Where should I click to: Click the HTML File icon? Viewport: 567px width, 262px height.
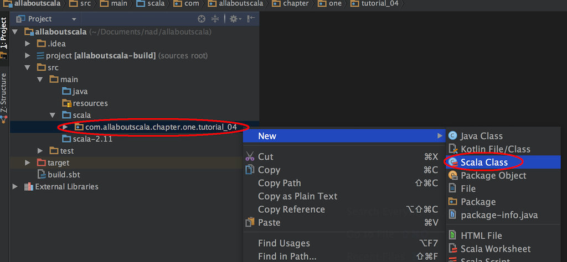(453, 235)
